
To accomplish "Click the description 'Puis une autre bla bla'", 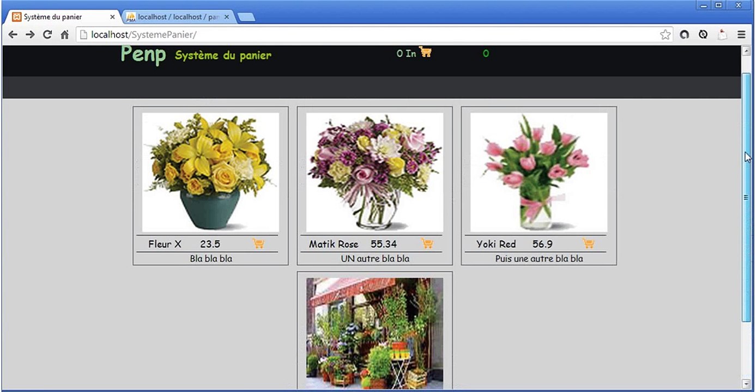I will pyautogui.click(x=539, y=259).
